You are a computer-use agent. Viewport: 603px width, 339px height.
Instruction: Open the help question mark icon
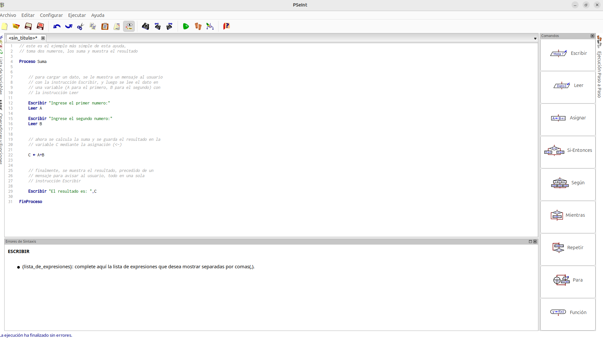[x=226, y=26]
